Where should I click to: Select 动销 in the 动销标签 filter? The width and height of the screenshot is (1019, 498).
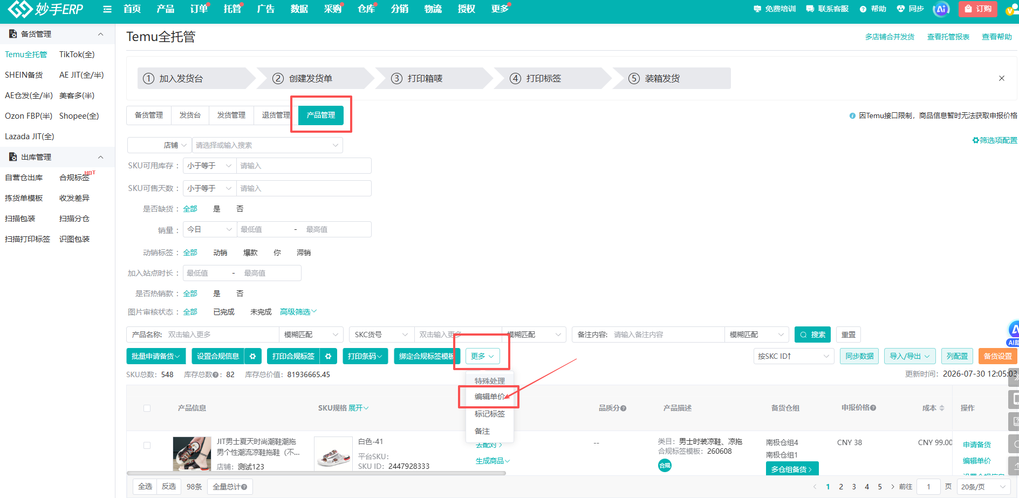click(x=220, y=253)
